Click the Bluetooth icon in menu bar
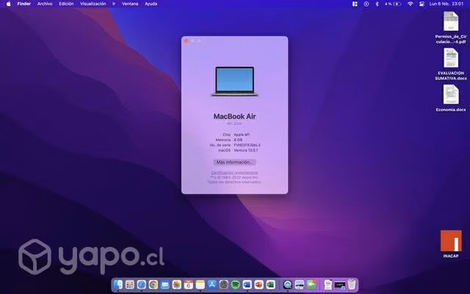Screen dimensions: 470x294 (x=377, y=4)
